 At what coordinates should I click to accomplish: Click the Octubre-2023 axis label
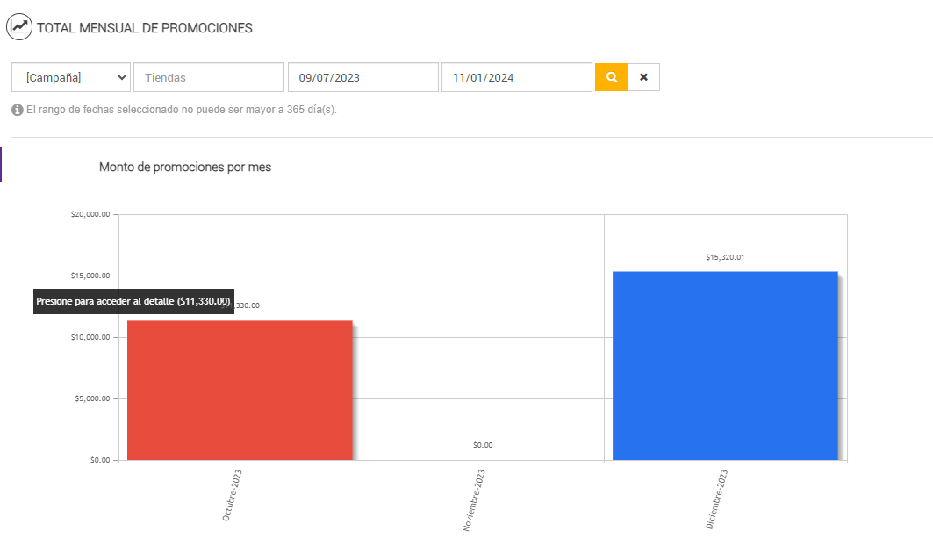[x=233, y=496]
